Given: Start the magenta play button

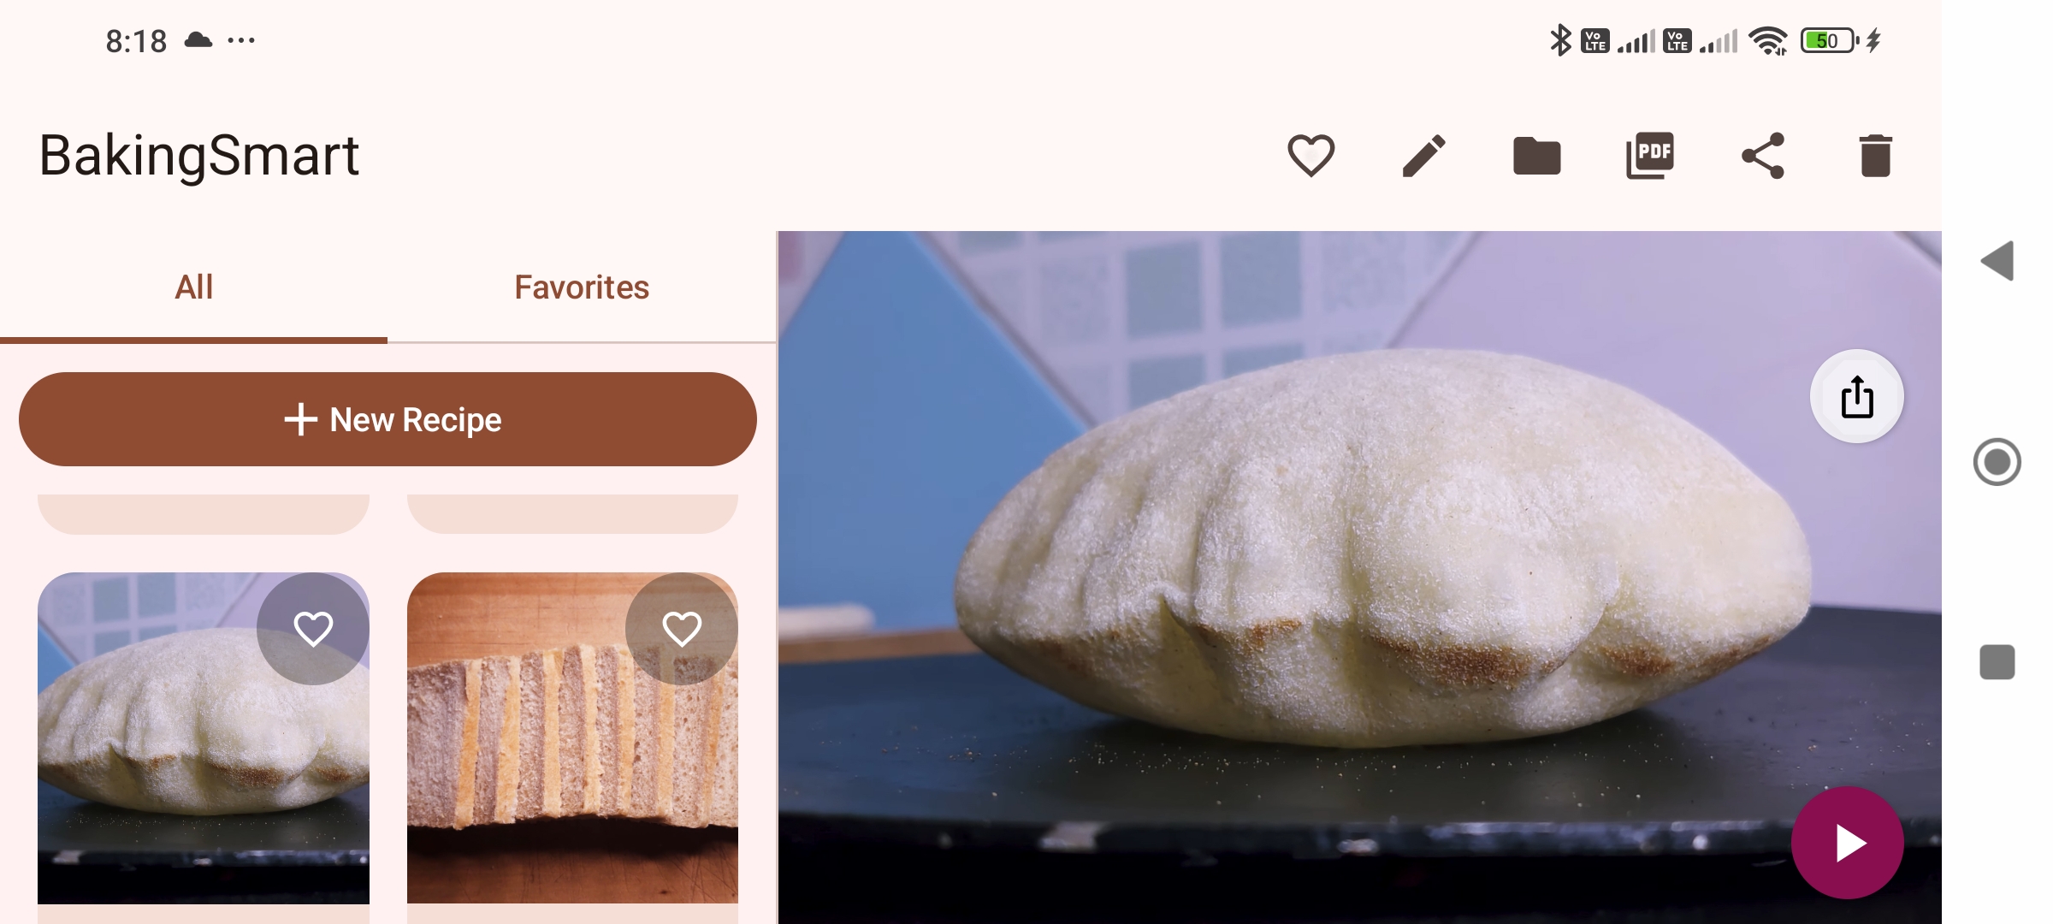Looking at the screenshot, I should point(1847,843).
